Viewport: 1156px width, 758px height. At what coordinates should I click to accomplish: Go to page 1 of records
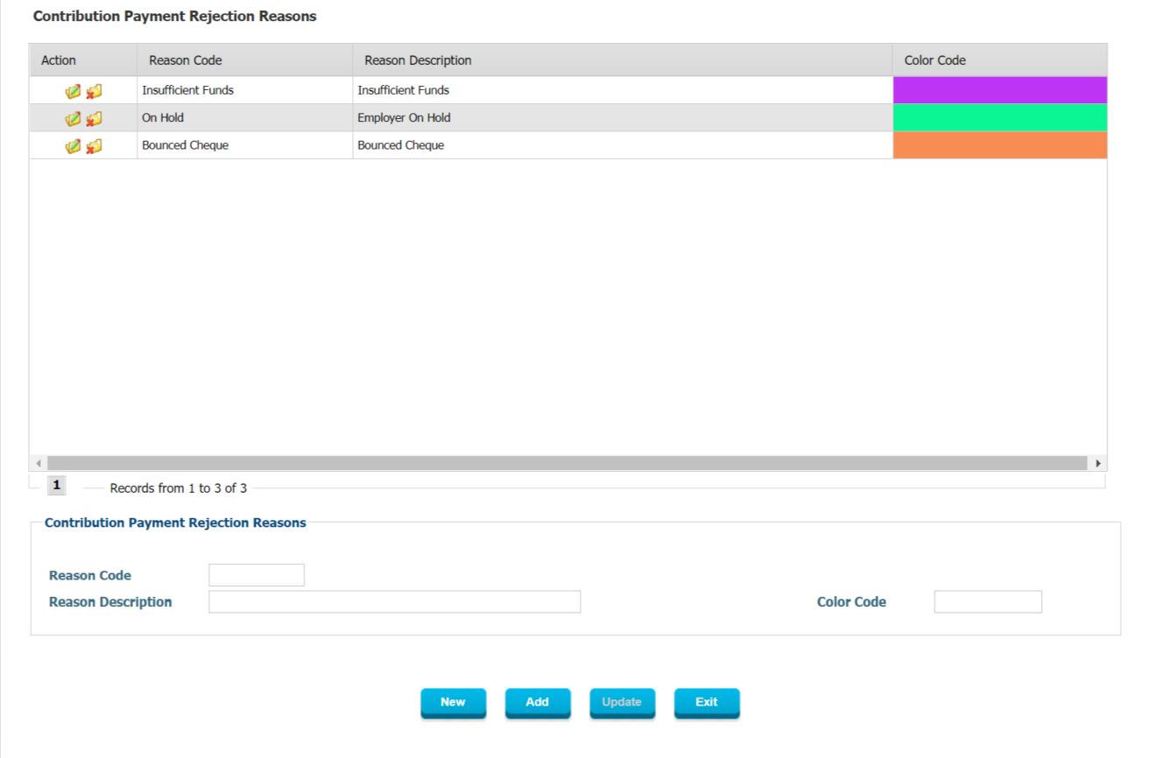point(56,485)
